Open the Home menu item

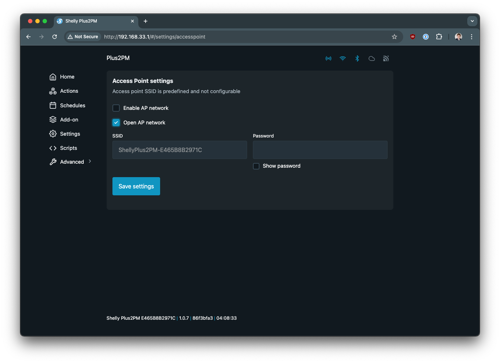tap(67, 77)
